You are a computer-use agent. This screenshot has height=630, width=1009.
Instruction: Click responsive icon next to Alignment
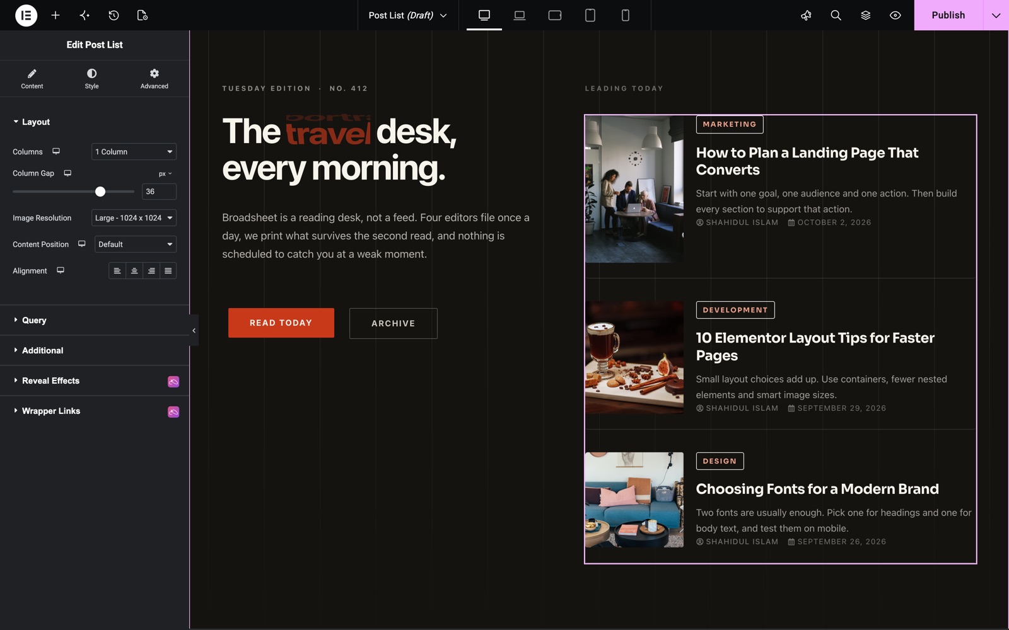click(61, 270)
